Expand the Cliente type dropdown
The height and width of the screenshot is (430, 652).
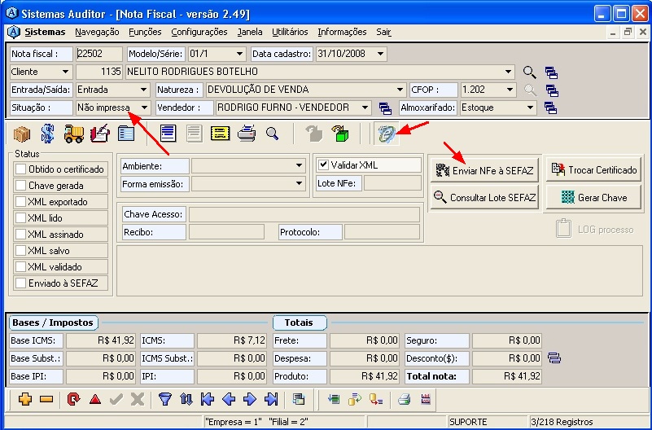click(65, 72)
